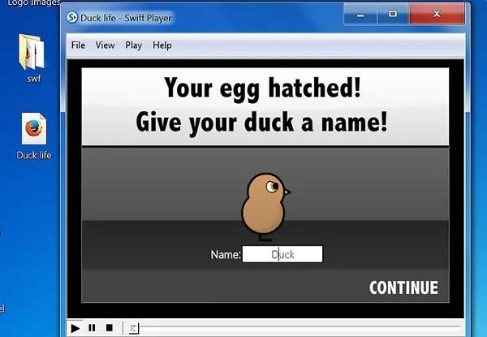Open the File menu

tap(78, 45)
